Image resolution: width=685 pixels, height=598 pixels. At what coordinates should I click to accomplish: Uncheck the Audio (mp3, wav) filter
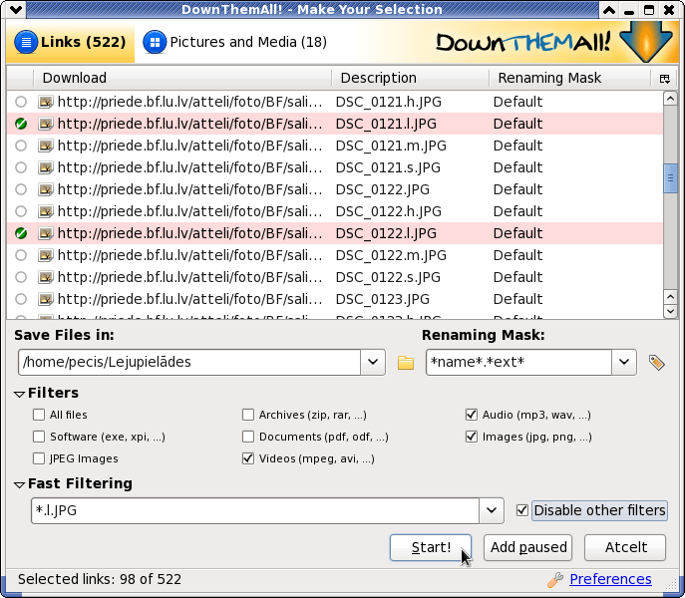472,415
